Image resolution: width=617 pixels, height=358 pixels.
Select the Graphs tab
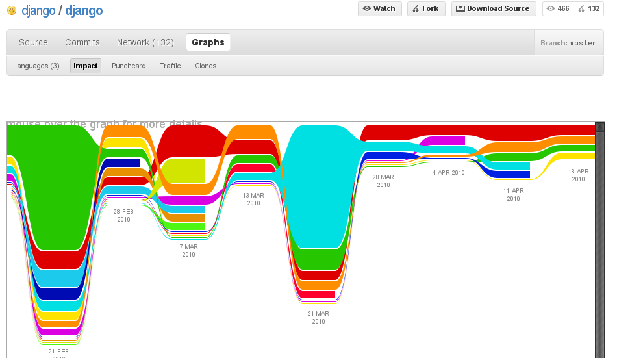tap(208, 42)
